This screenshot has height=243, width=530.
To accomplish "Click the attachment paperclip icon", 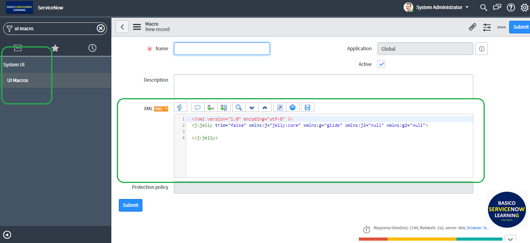I will pyautogui.click(x=473, y=27).
